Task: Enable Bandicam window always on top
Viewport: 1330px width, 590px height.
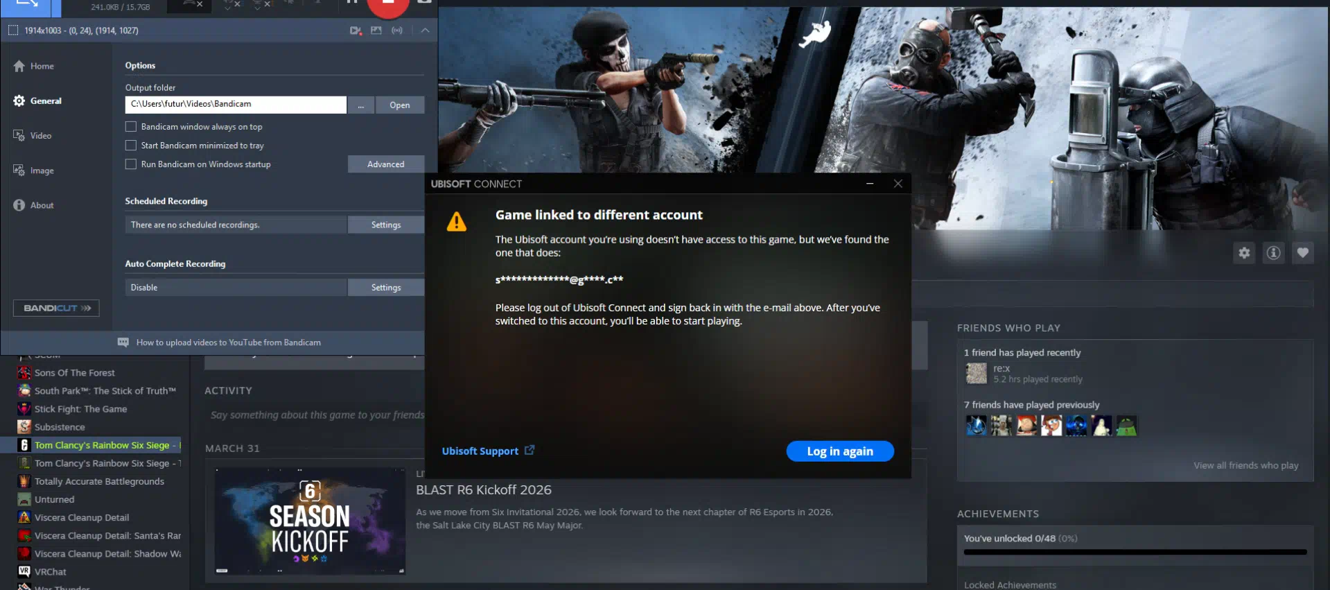Action: coord(131,127)
